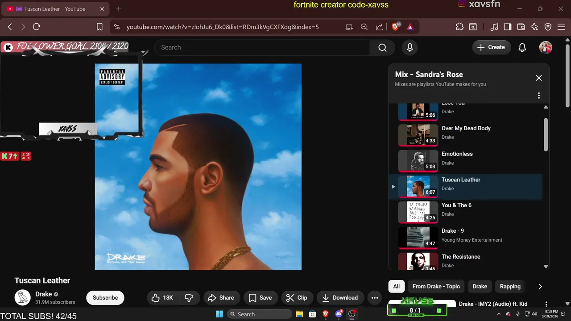Click the tab search window icon in toolbar
This screenshot has width=571, height=321.
click(x=473, y=27)
